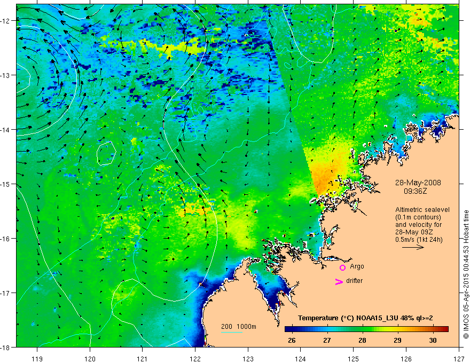Click the 'drifter' legend label
The height and width of the screenshot is (363, 470).
[x=354, y=281]
